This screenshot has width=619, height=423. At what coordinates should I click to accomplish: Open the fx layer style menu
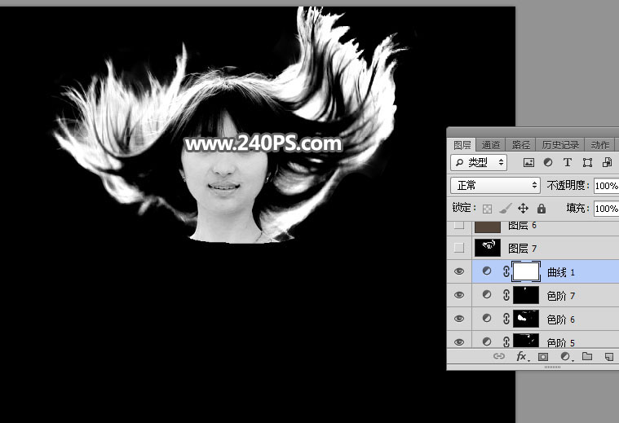pos(522,357)
